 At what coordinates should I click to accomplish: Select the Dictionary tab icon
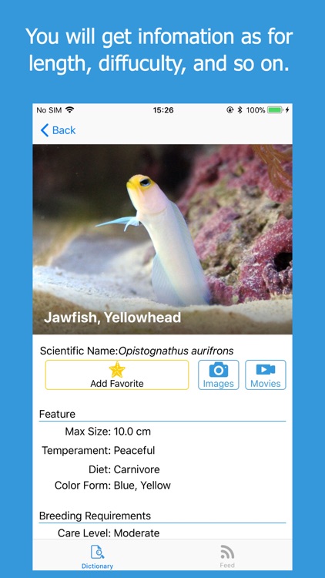point(97,553)
